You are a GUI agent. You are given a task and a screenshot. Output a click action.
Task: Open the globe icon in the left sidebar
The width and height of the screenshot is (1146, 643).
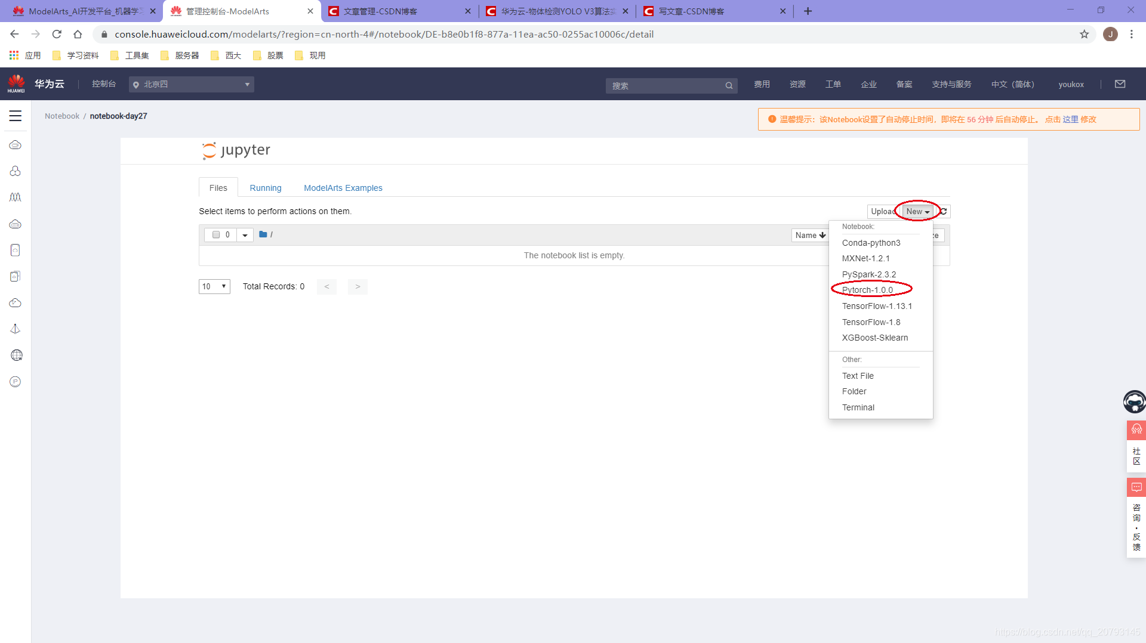coord(16,355)
